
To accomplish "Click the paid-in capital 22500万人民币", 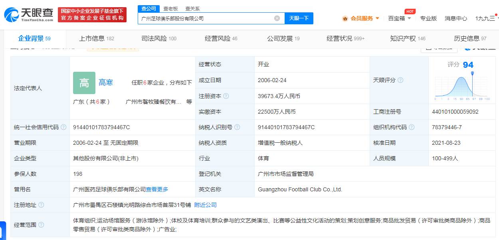I will [x=277, y=112].
